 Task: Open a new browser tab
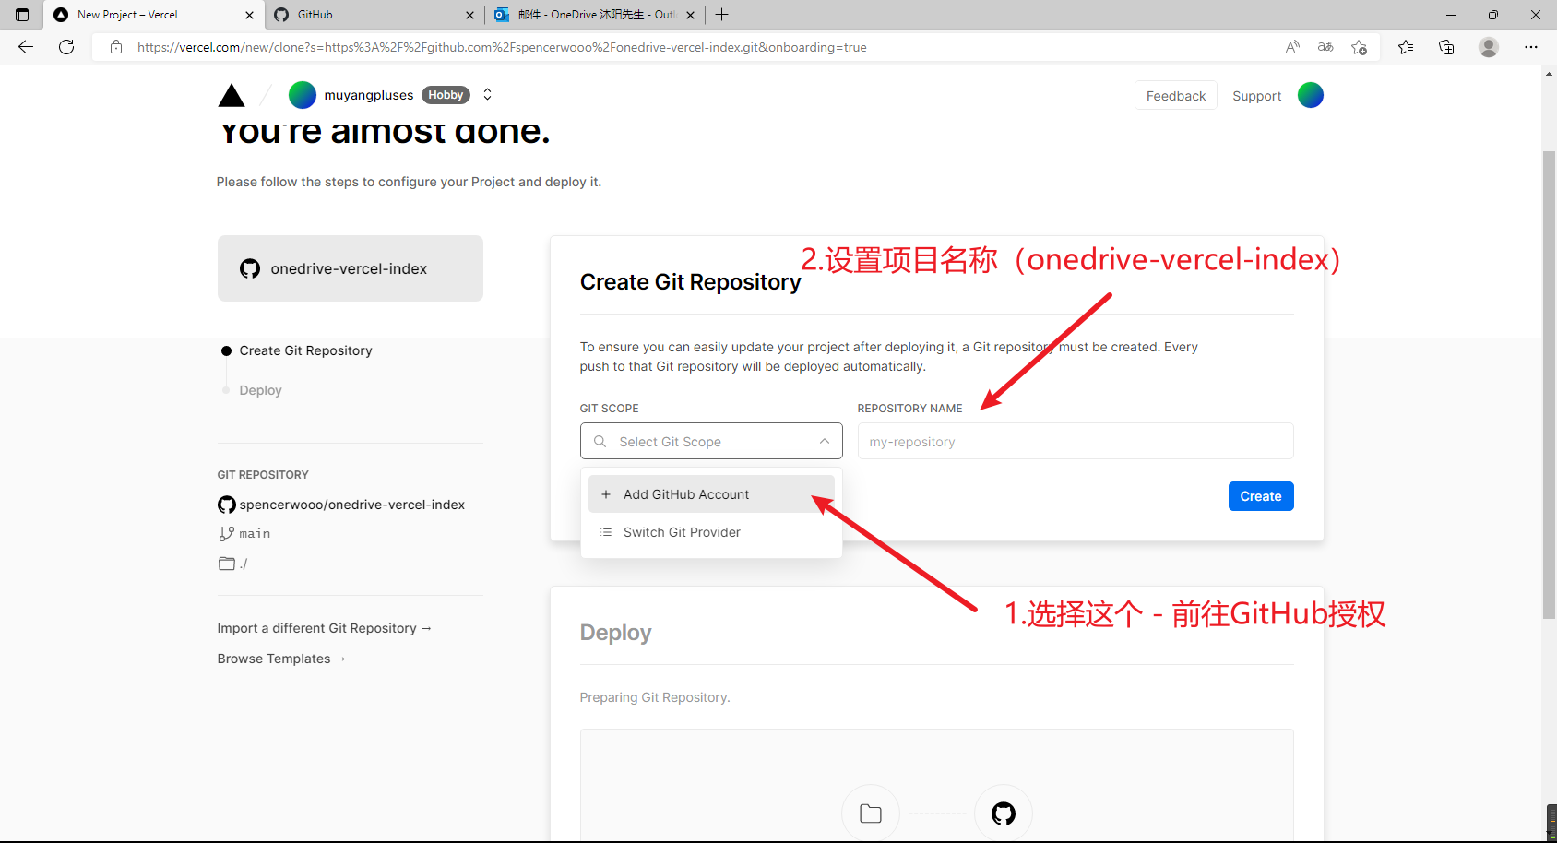722,15
